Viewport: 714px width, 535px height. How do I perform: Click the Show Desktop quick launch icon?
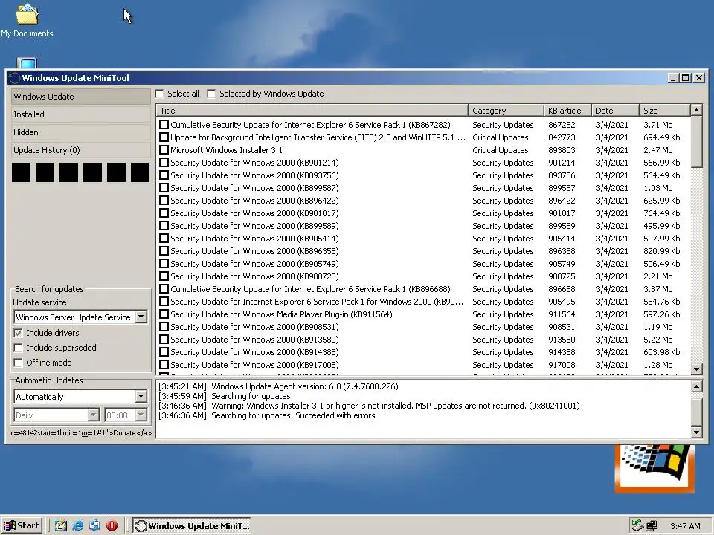tap(60, 525)
